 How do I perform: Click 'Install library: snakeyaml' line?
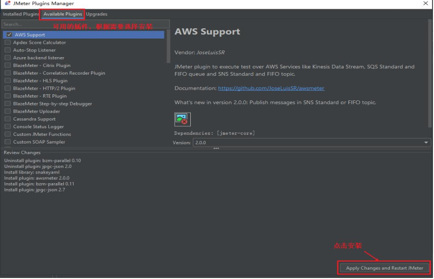[x=32, y=172]
